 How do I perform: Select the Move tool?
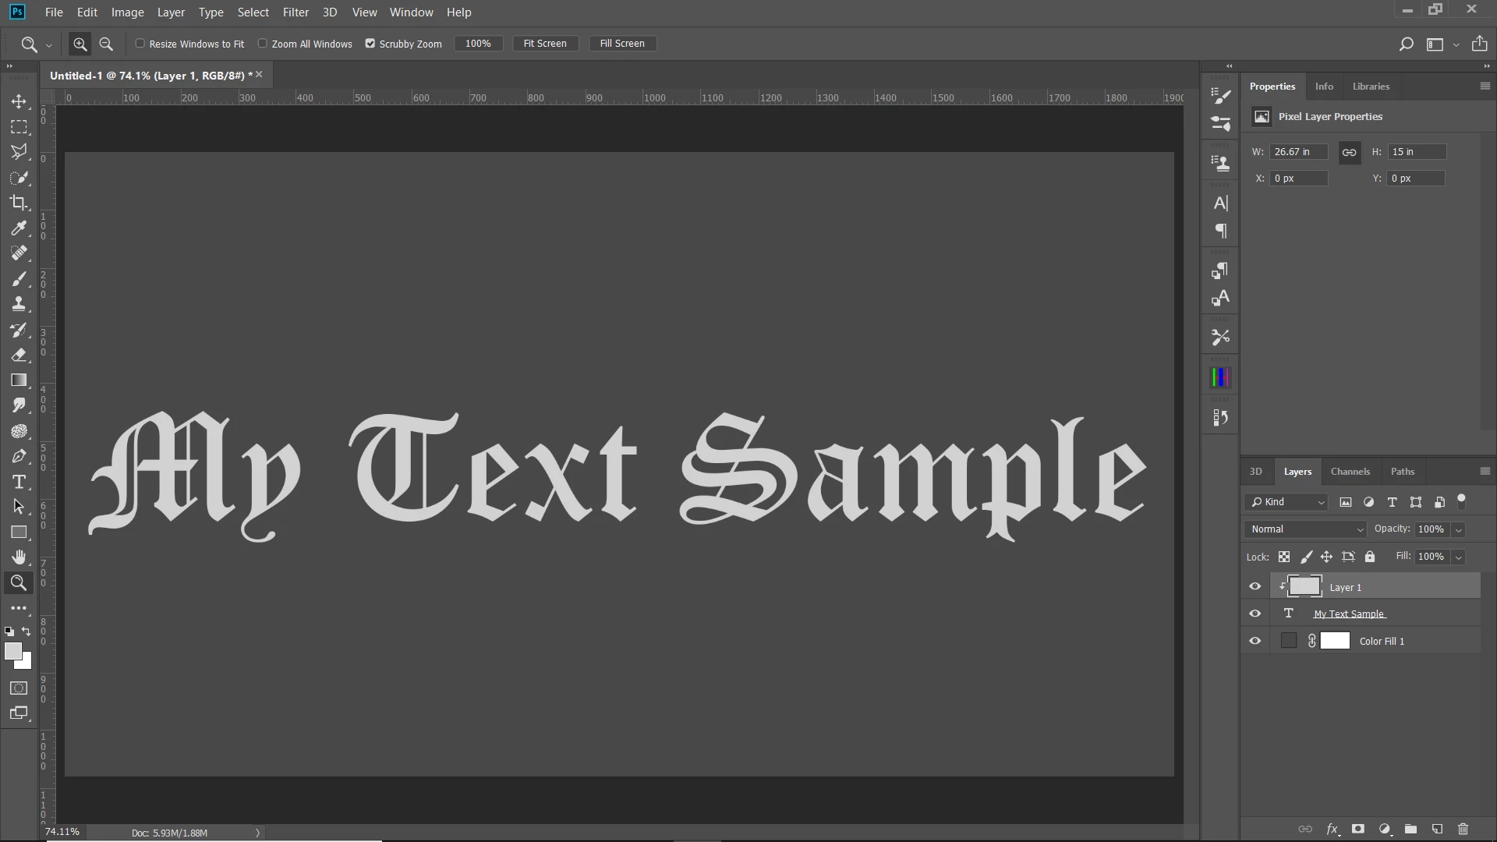pos(19,101)
